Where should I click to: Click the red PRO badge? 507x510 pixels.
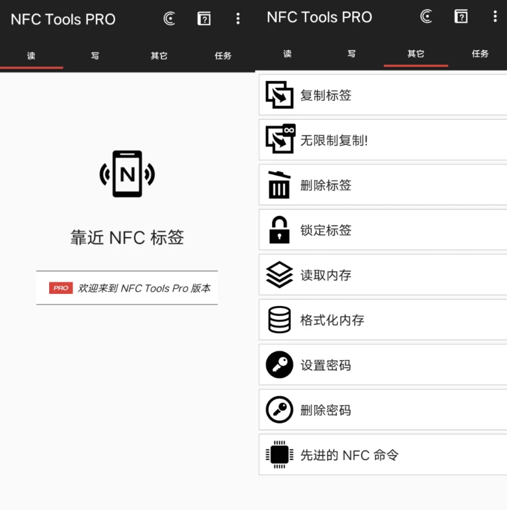click(61, 288)
